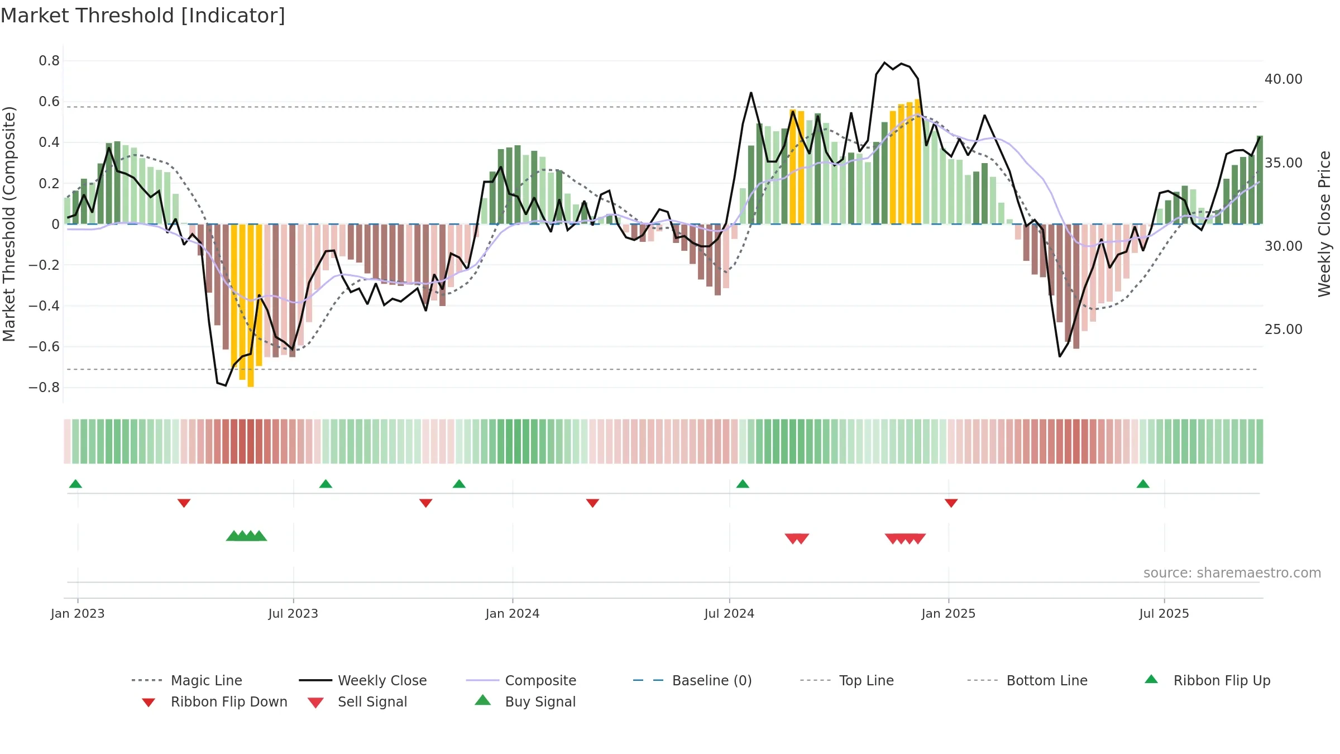Click the first green Buy Signal triangle near May 2023

click(x=233, y=536)
